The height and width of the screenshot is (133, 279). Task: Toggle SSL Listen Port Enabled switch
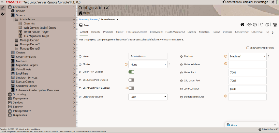[131, 80]
